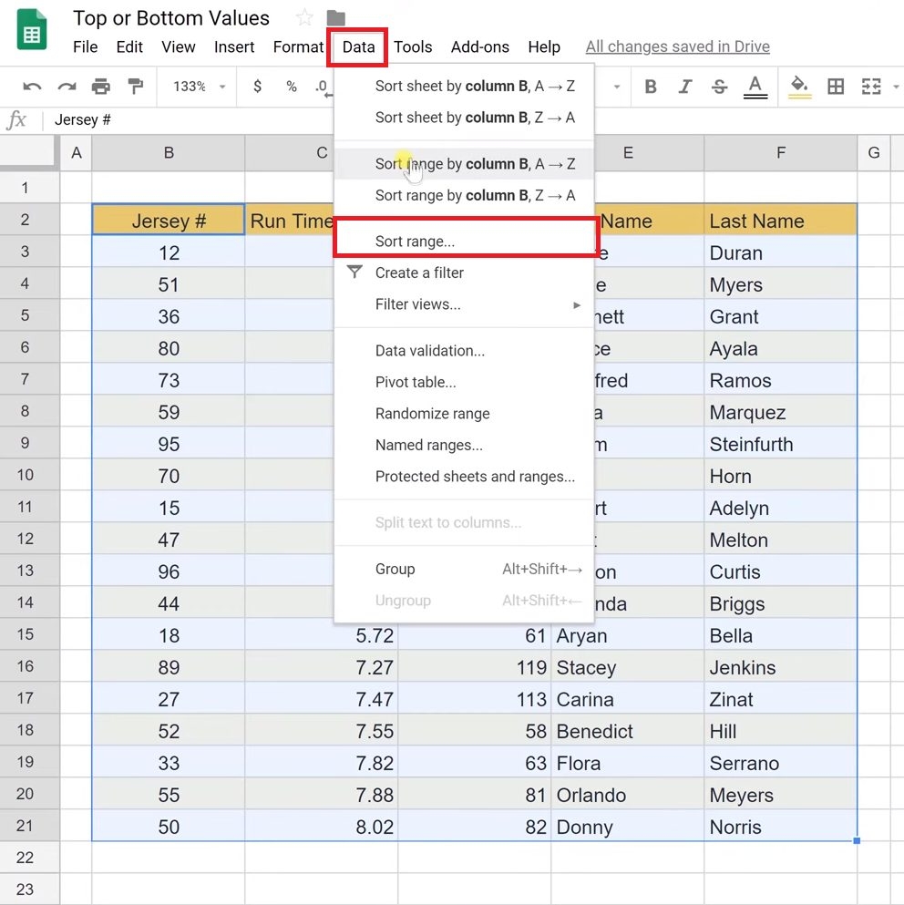The height and width of the screenshot is (905, 904).
Task: Choose Sort range... from Data menu
Action: [415, 242]
